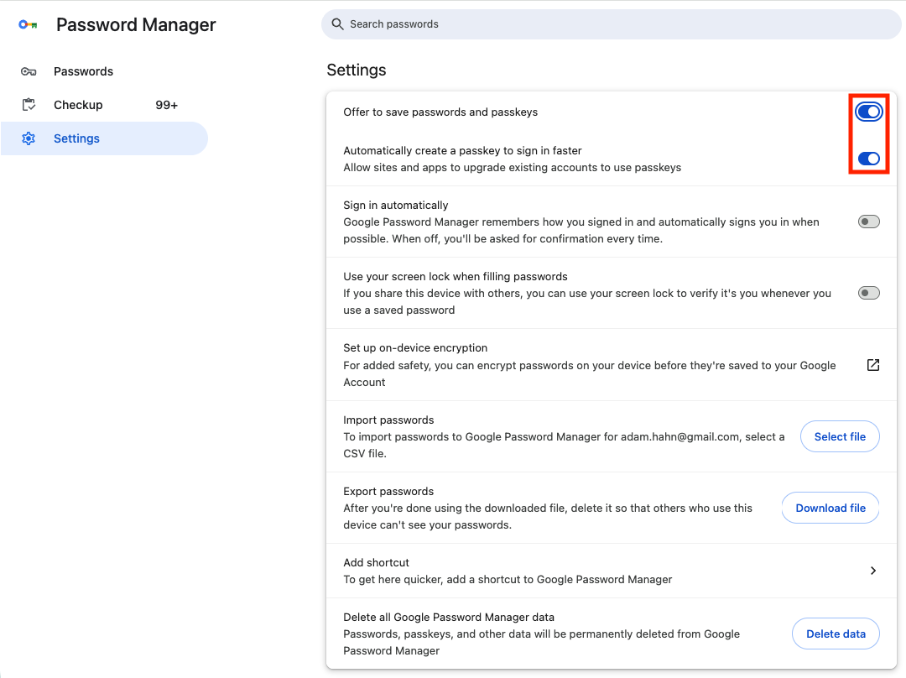Click 'Allow sites and apps to upgrade' description
The width and height of the screenshot is (906, 678).
[x=512, y=168]
